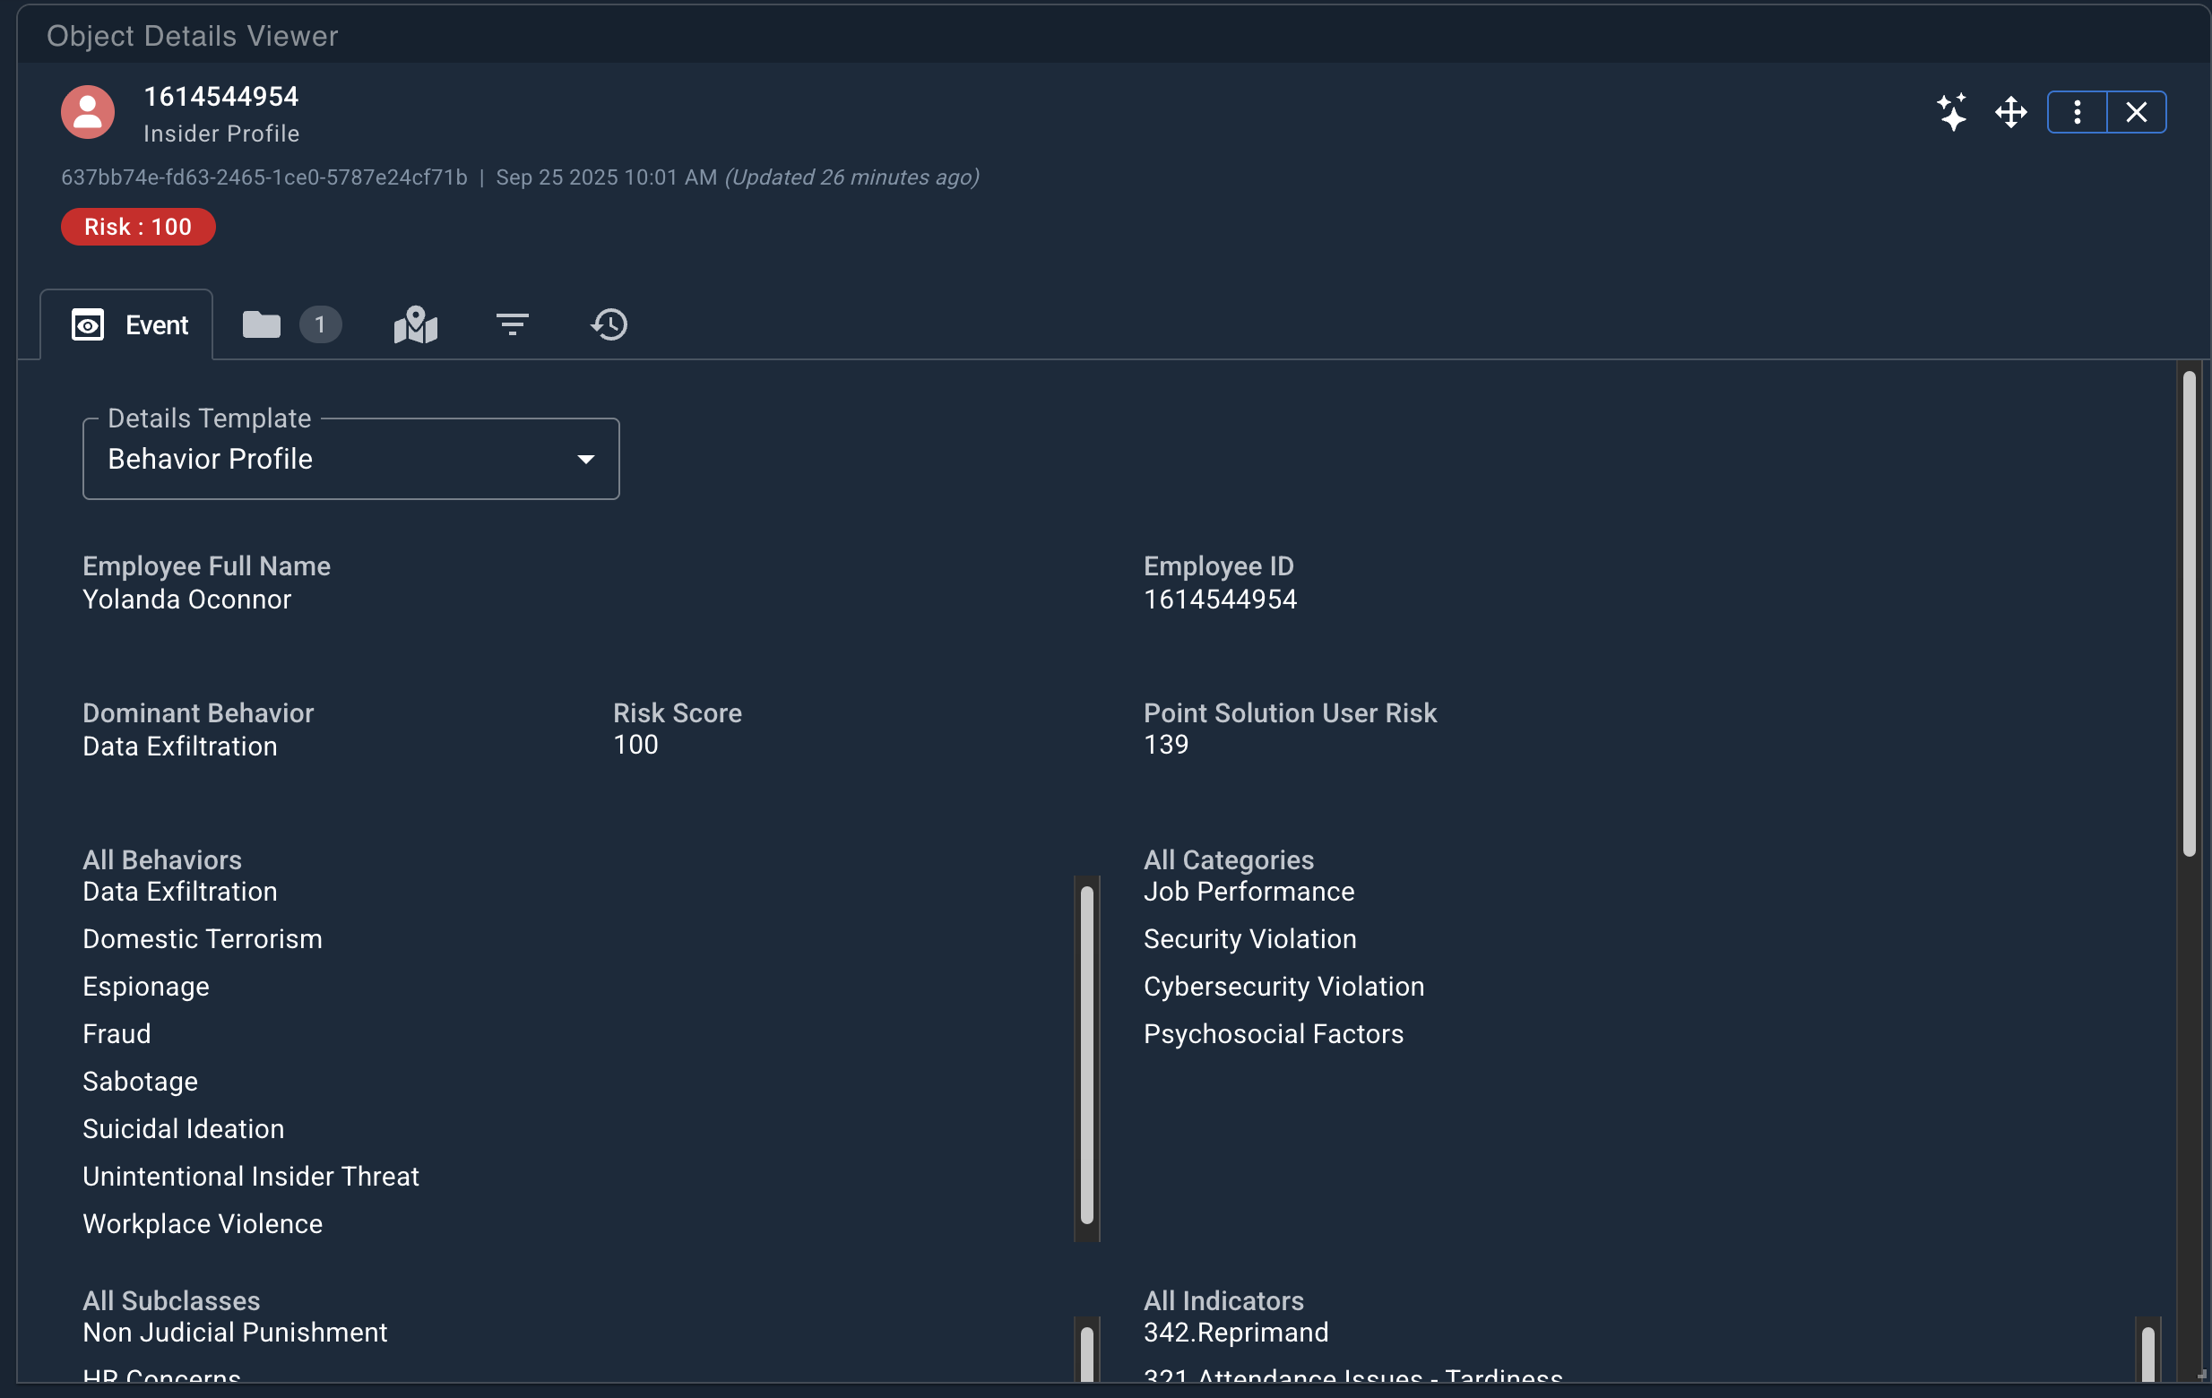Switch to the map view tab icon

tap(415, 324)
